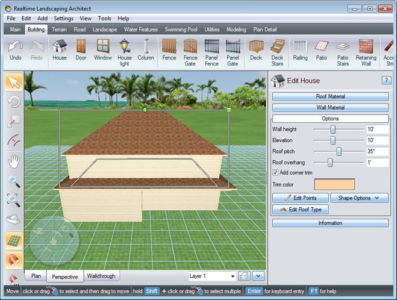Click the Undo toolbar icon

tap(16, 51)
